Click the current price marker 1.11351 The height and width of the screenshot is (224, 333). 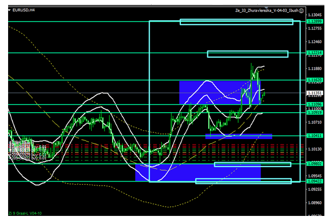(315, 93)
